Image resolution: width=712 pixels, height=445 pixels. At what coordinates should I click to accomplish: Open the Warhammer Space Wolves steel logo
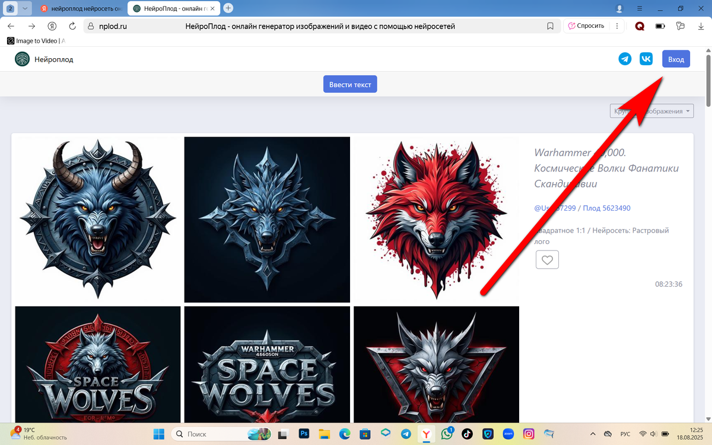point(267,364)
